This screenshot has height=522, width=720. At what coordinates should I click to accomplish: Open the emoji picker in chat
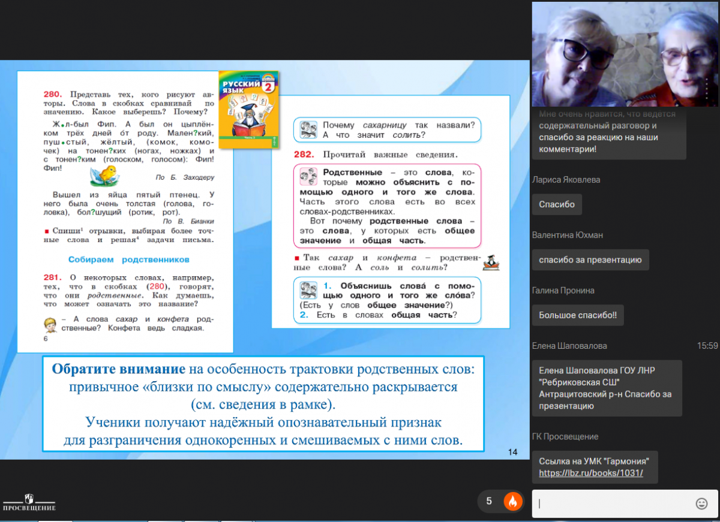point(701,503)
